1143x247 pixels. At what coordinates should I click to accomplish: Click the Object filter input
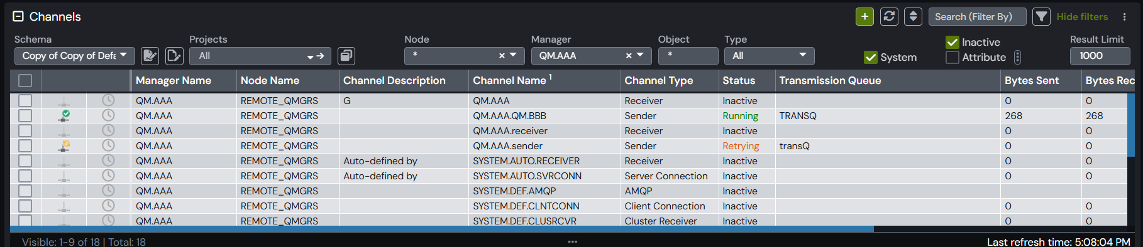688,56
